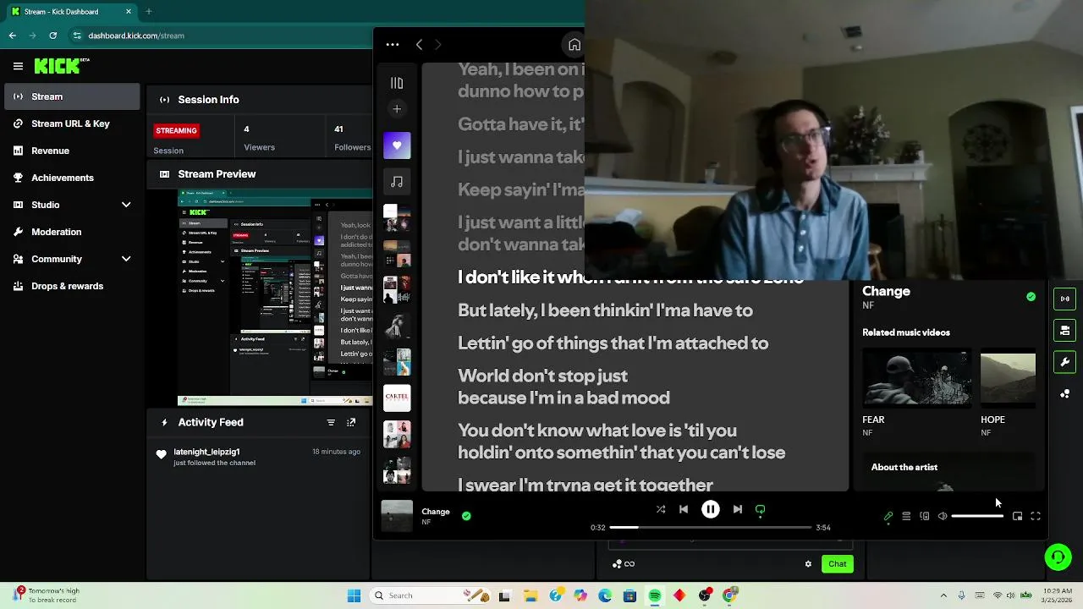Image resolution: width=1083 pixels, height=609 pixels.
Task: Expand the Studio menu section
Action: [72, 205]
